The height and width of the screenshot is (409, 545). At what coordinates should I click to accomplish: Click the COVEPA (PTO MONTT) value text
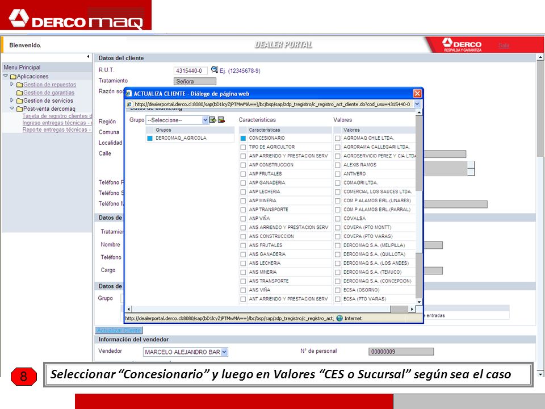(x=367, y=227)
